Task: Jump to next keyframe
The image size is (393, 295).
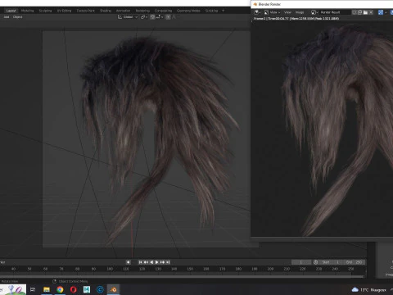Action: 162,262
